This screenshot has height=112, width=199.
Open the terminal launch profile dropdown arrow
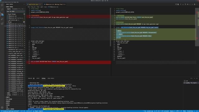[192, 78]
